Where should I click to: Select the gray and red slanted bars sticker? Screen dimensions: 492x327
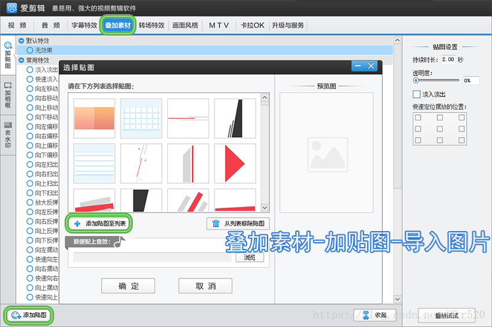pos(94,200)
